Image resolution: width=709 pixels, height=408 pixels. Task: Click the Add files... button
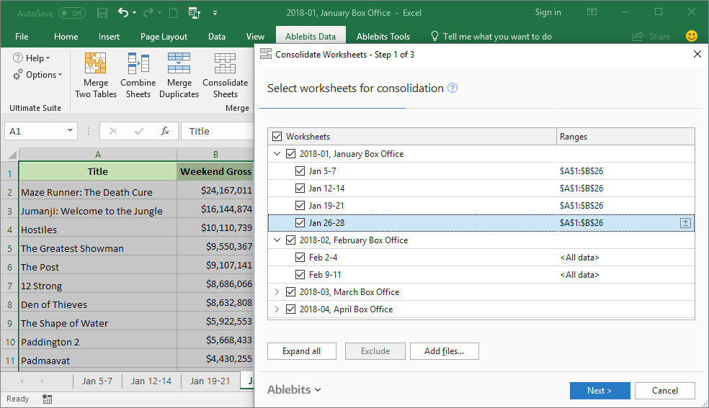coord(444,351)
